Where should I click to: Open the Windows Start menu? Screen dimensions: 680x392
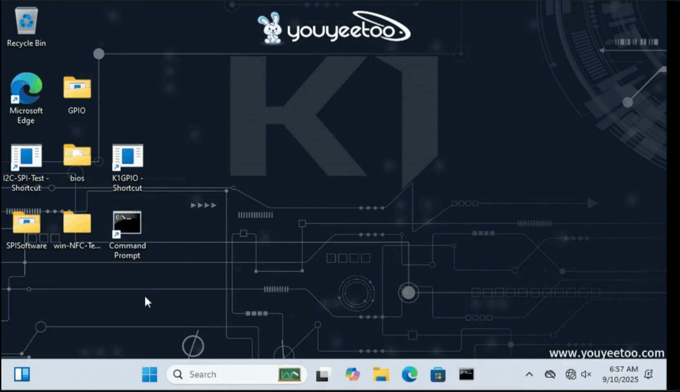pyautogui.click(x=150, y=374)
